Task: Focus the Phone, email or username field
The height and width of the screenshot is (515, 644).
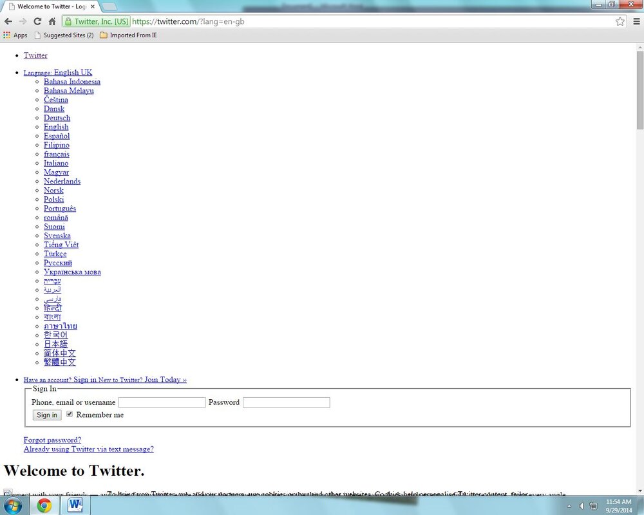Action: (x=162, y=402)
